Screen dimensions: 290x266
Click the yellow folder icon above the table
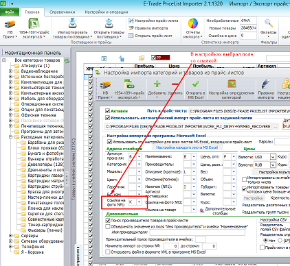[142, 58]
